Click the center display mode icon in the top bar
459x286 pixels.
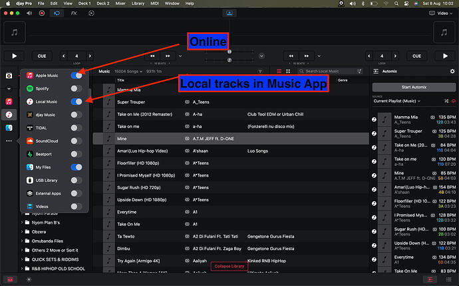(x=230, y=13)
